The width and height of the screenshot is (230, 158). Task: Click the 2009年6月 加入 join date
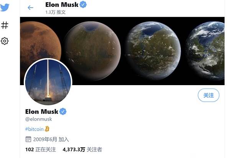pyautogui.click(x=51, y=139)
